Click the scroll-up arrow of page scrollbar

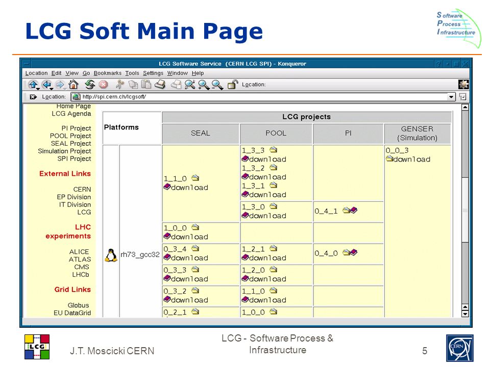tap(465, 108)
